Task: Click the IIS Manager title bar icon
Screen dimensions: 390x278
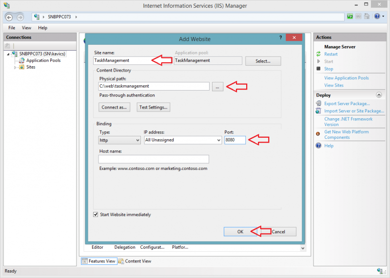Action: point(7,5)
